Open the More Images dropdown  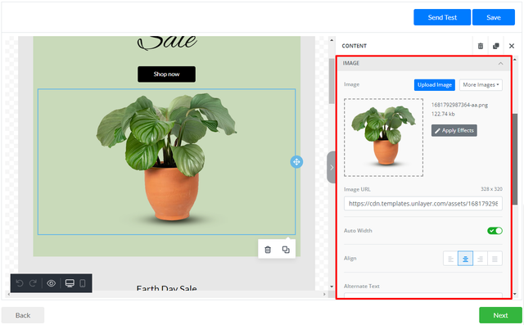point(481,85)
